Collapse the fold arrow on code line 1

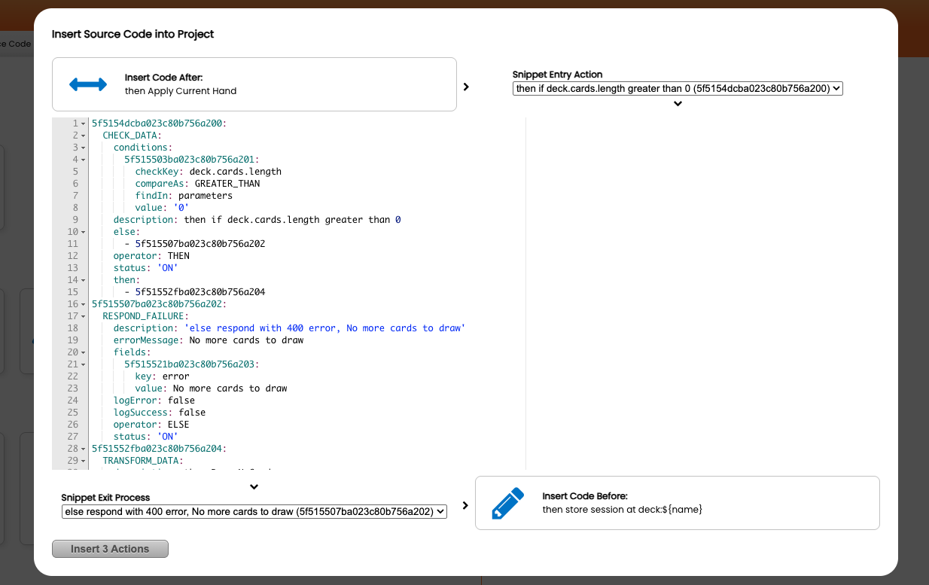coord(84,123)
